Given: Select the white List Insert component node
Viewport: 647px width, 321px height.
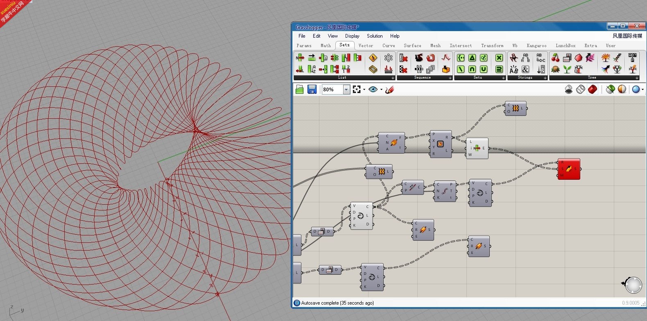Looking at the screenshot, I should pos(477,148).
